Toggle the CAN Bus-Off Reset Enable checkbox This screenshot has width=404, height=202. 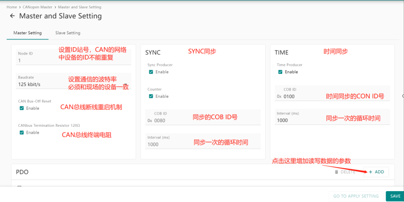[x=22, y=108]
